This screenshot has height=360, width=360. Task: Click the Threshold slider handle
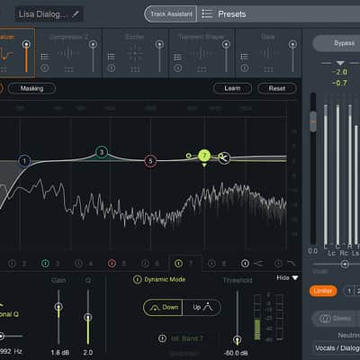pyautogui.click(x=237, y=340)
